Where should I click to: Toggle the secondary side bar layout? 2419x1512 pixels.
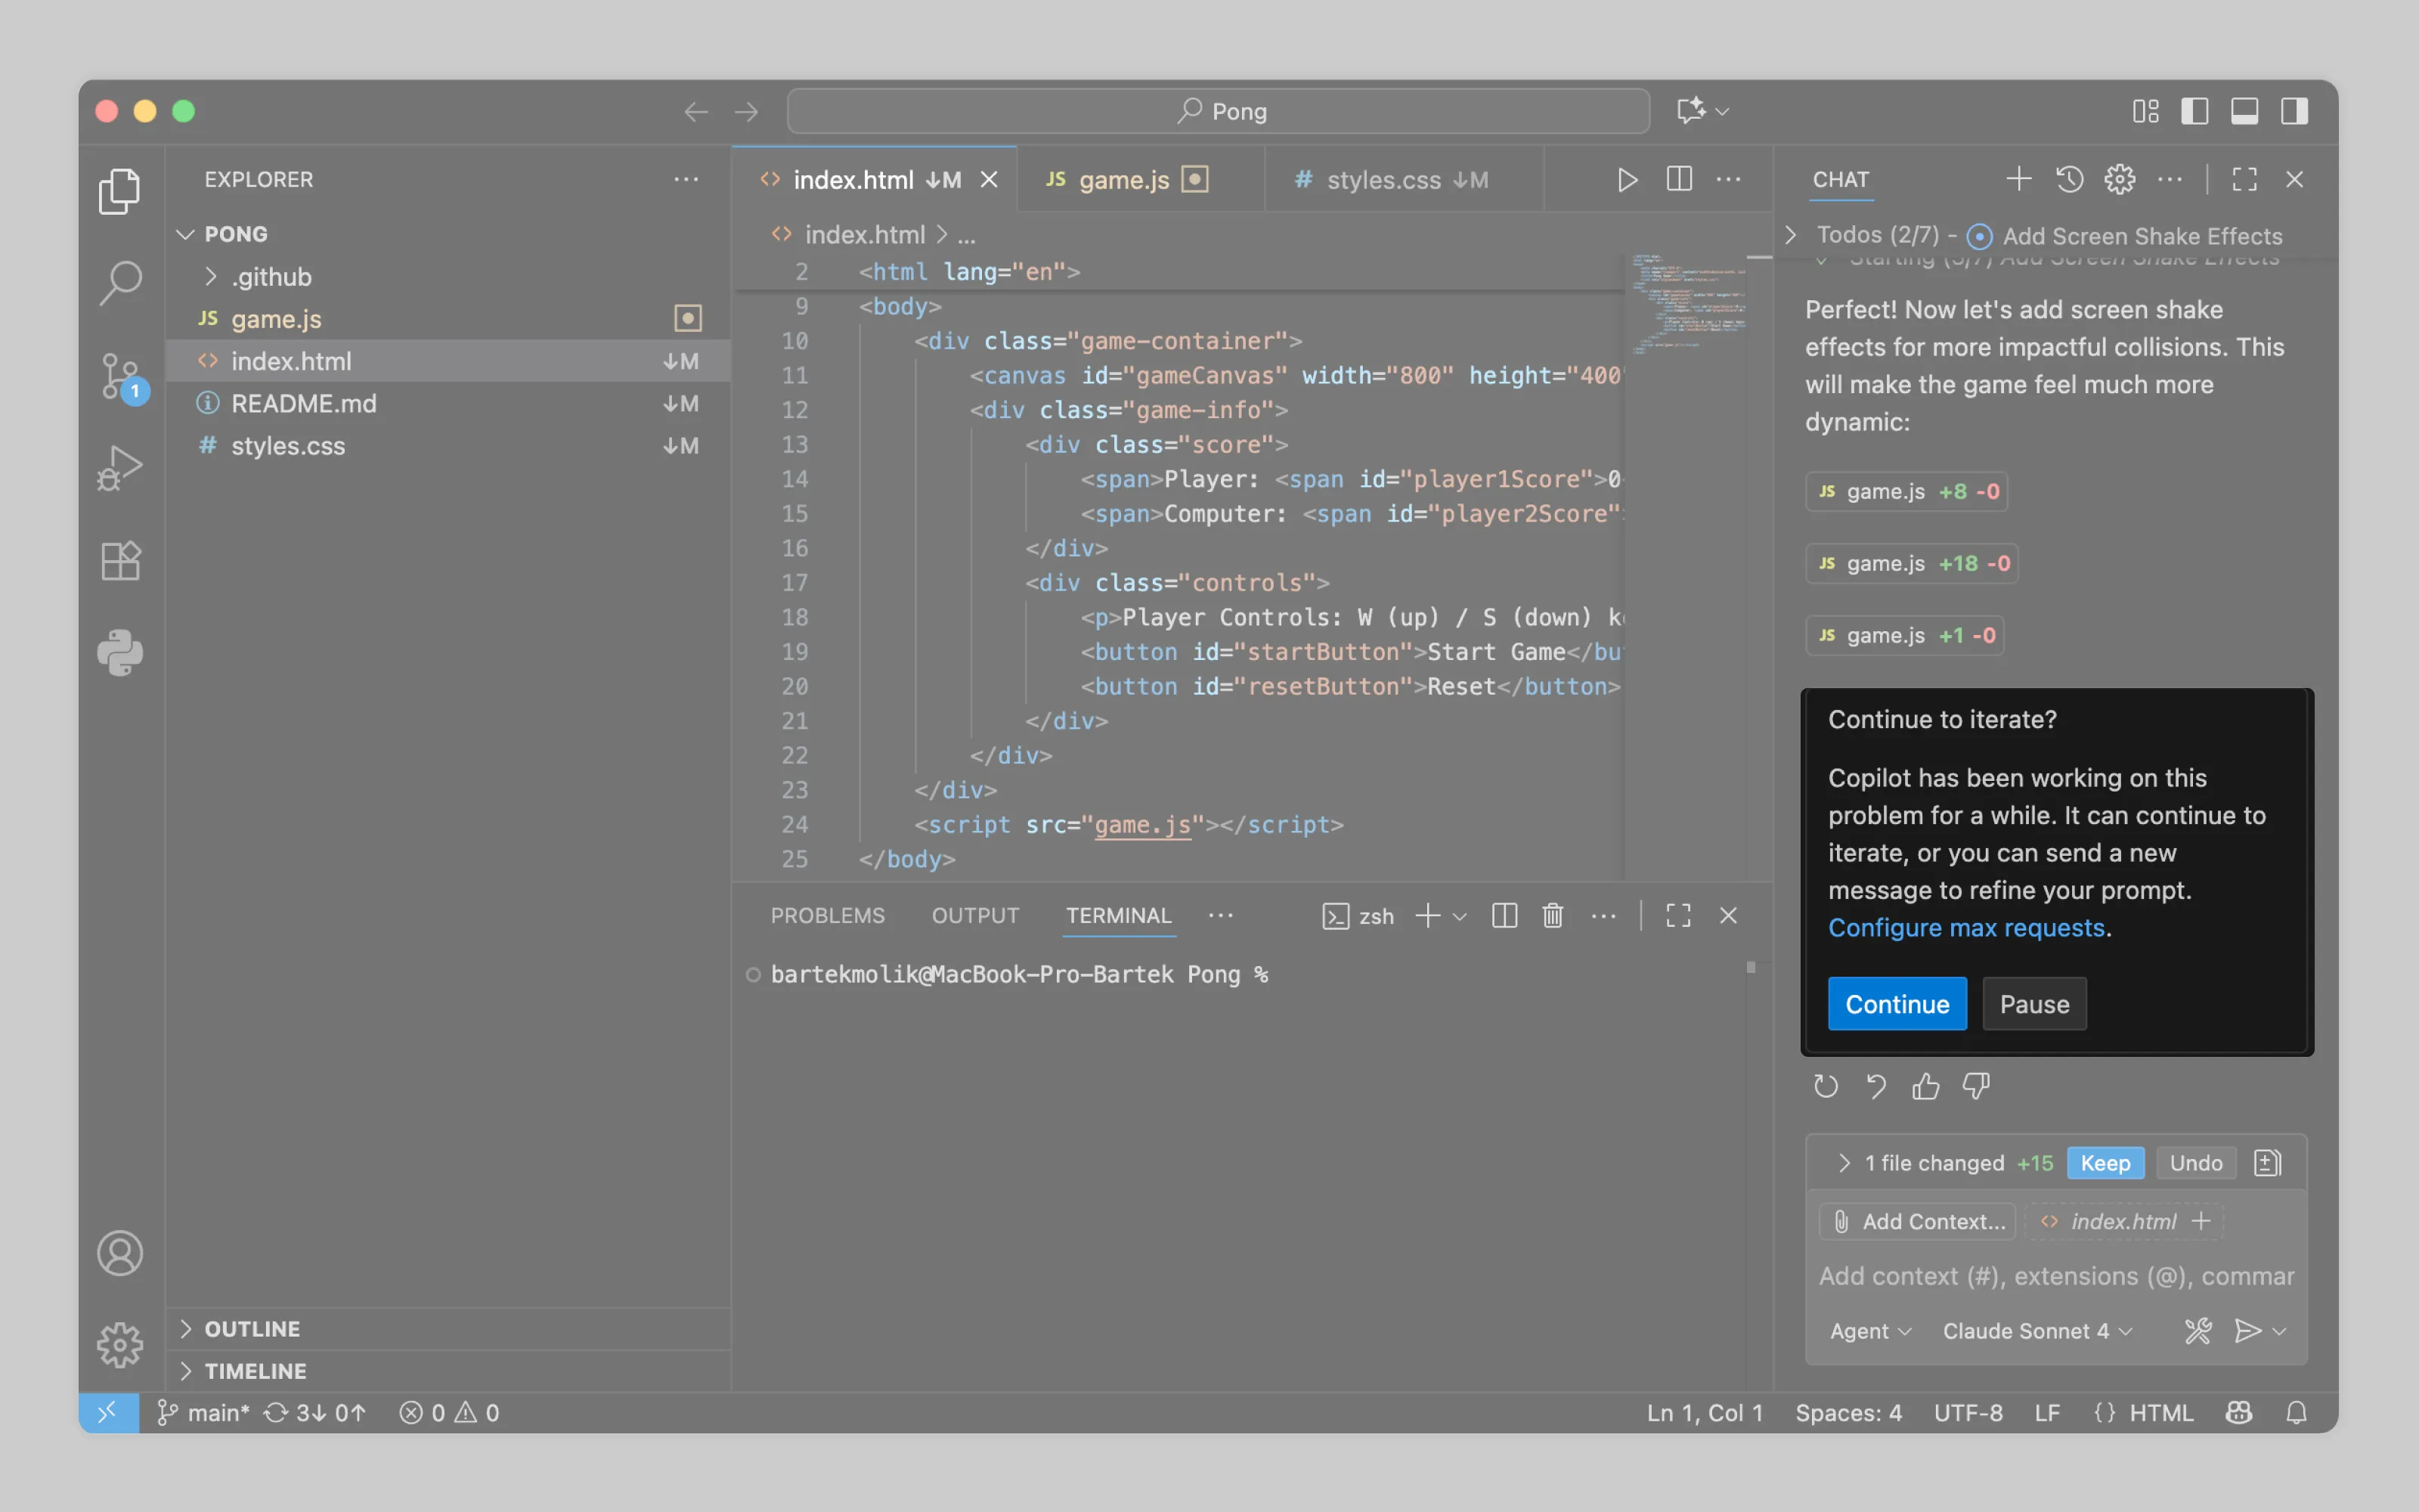tap(2294, 111)
